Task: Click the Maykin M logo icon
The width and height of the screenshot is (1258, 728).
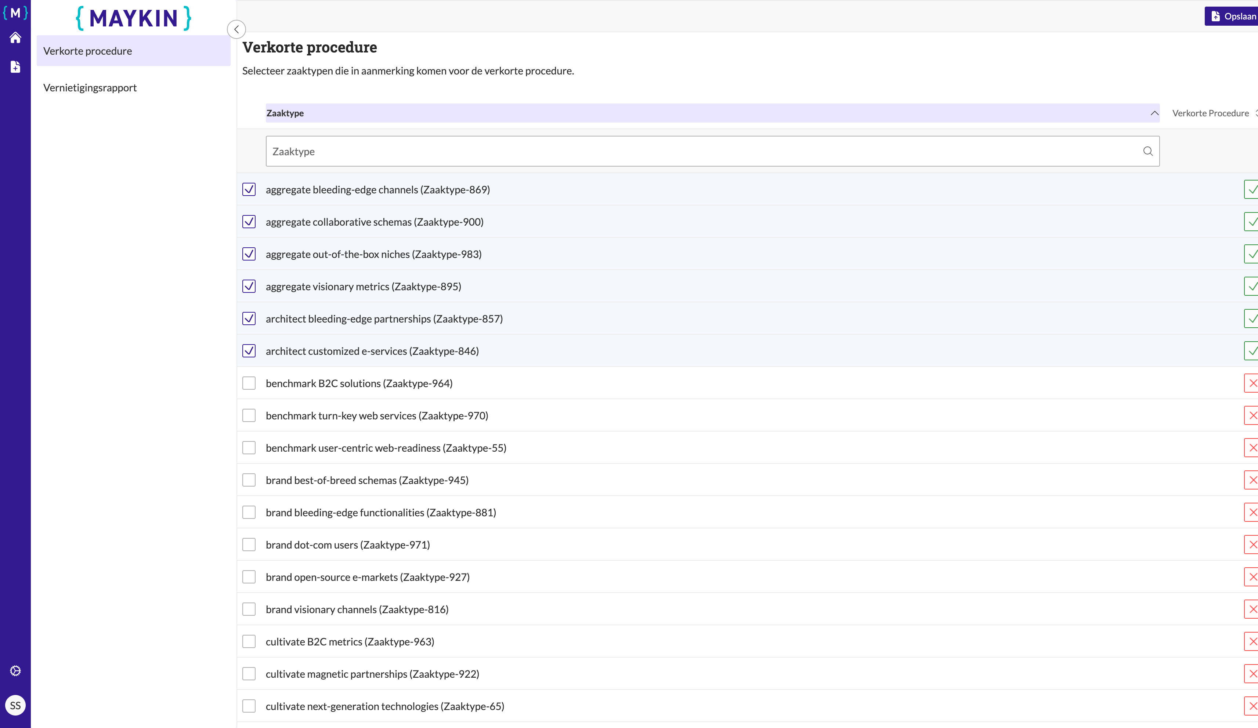Action: tap(15, 12)
